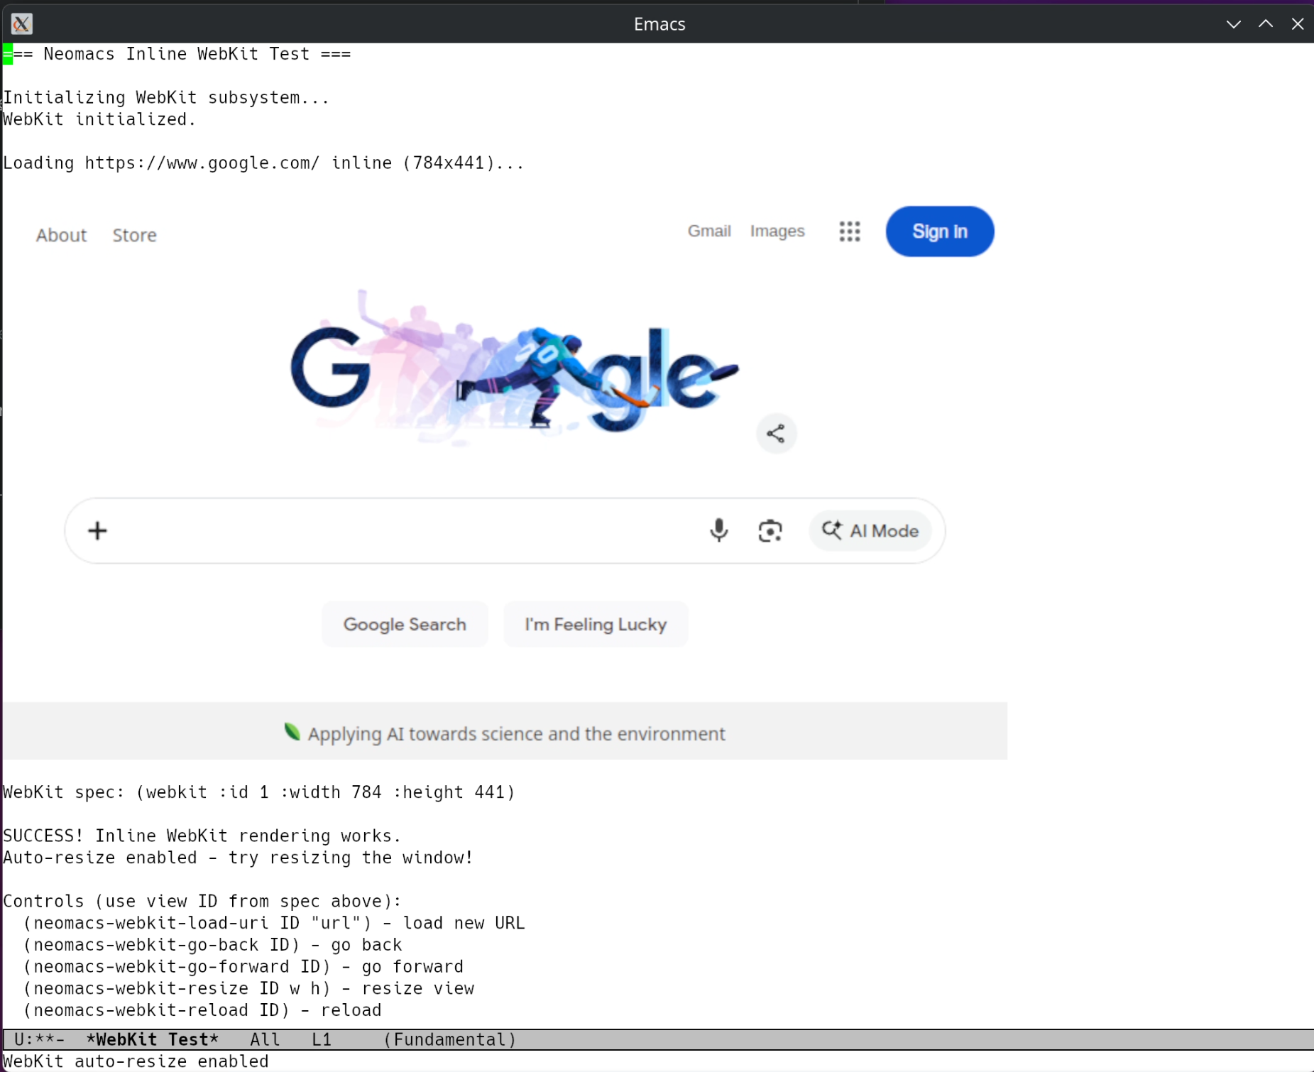Viewport: 1314px width, 1072px height.
Task: Click the '=== Neomacs Inline WebKit Test ===' heading
Action: tap(177, 54)
